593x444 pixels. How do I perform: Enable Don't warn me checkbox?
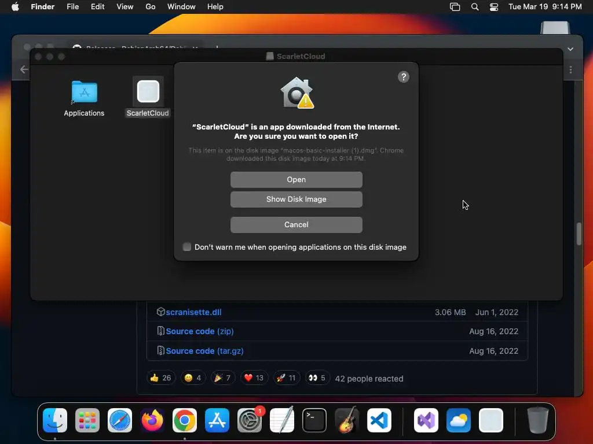click(x=187, y=247)
